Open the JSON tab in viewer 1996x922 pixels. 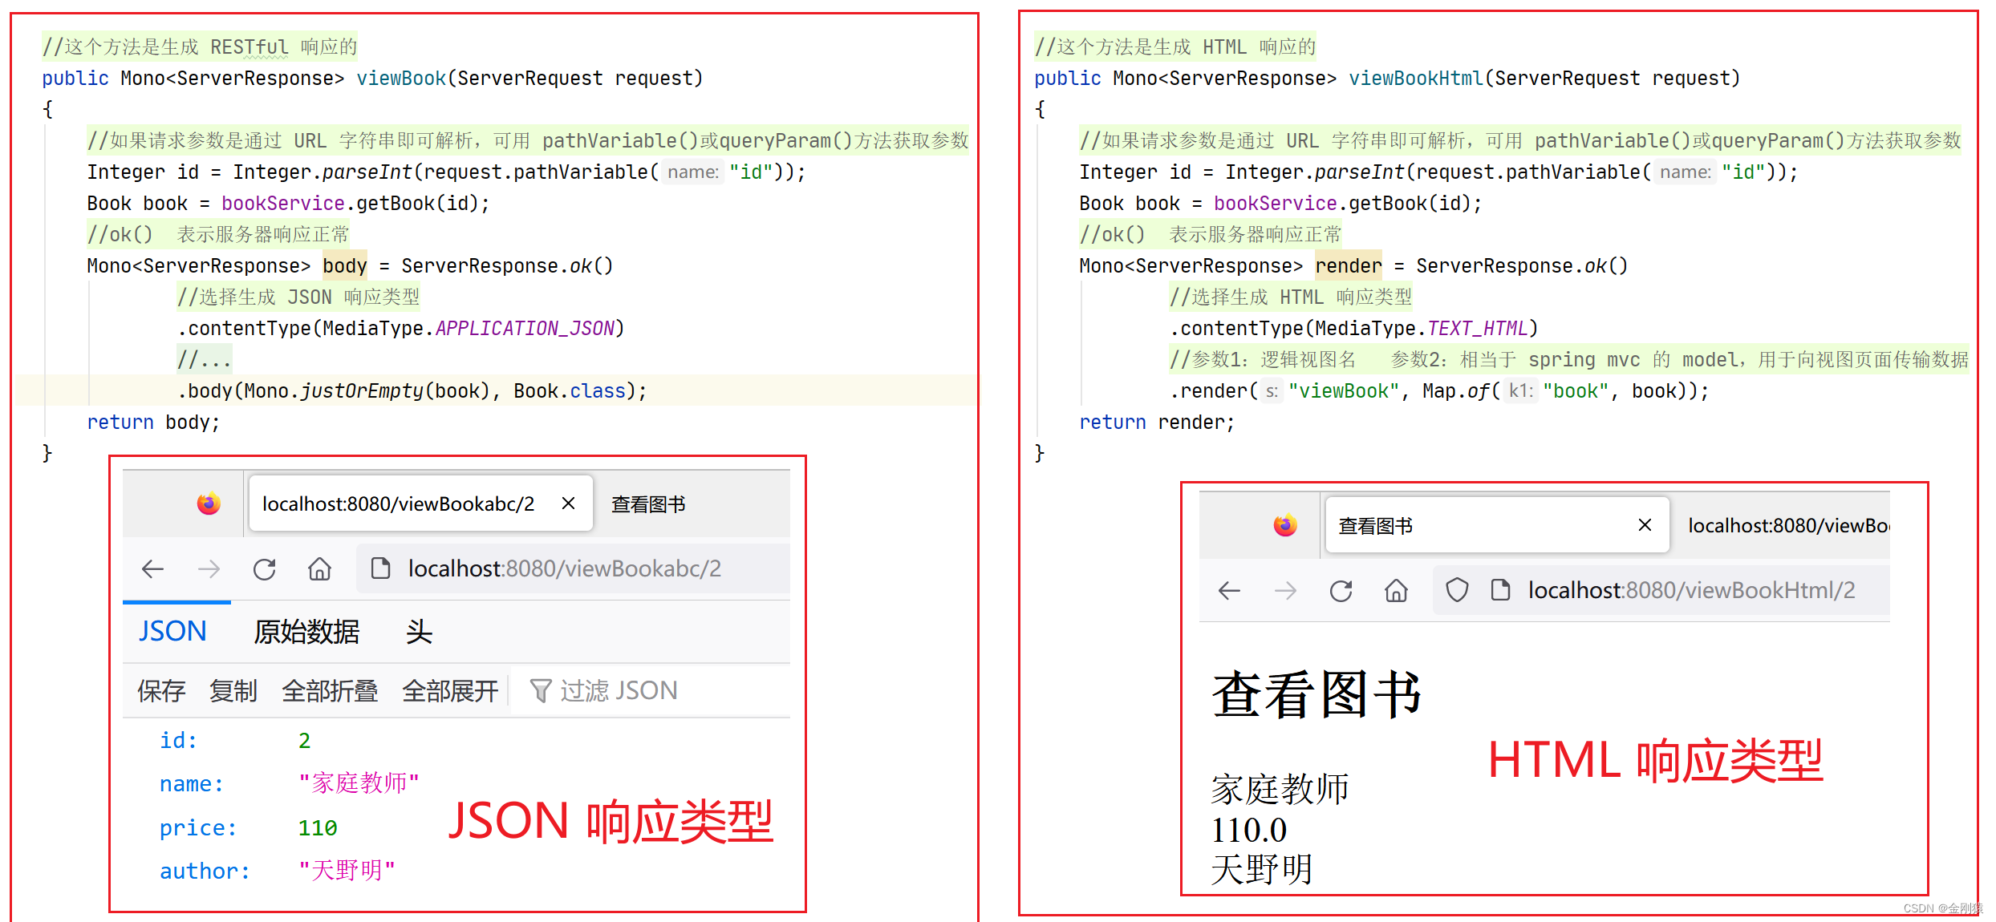[x=172, y=632]
